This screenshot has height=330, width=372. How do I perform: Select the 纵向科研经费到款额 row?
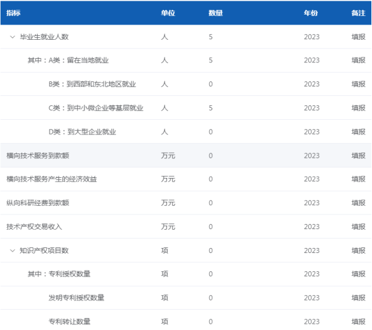point(186,203)
